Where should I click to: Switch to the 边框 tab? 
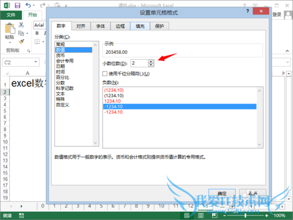tap(120, 26)
